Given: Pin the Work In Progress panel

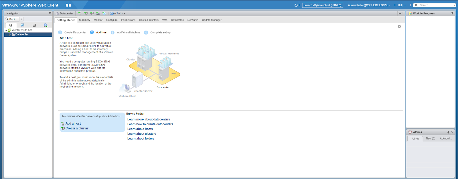Looking at the screenshot, I should click(452, 13).
